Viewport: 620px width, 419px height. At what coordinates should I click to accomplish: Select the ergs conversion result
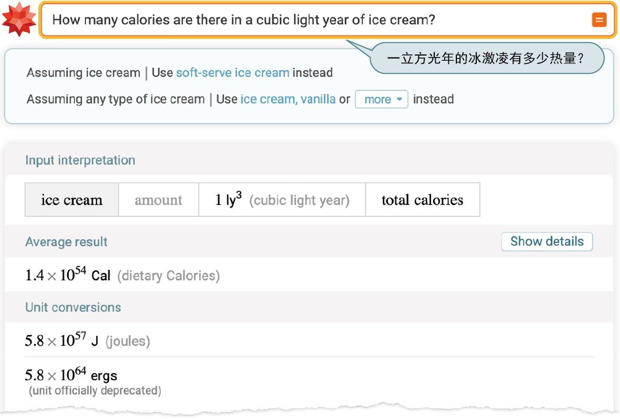tap(71, 376)
